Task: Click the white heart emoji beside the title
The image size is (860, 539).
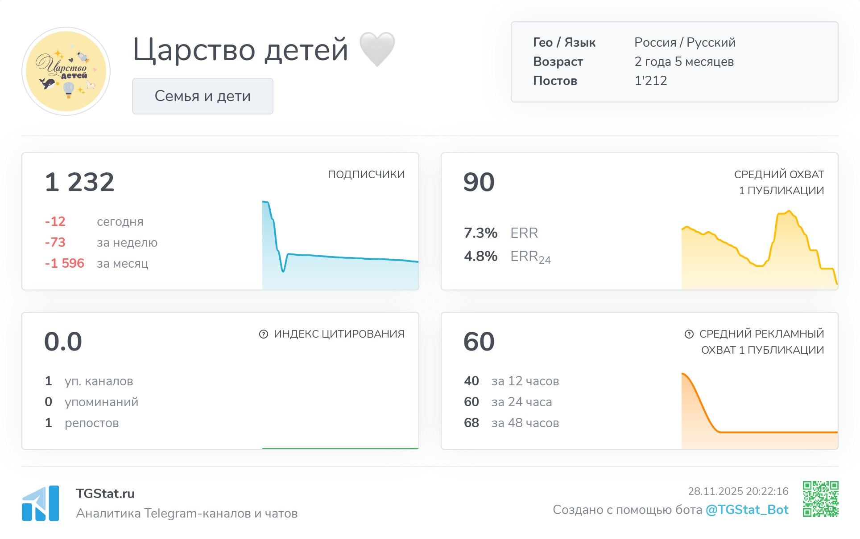Action: (377, 49)
